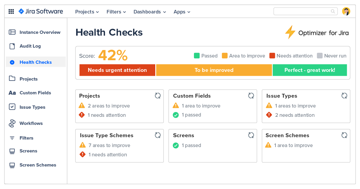This screenshot has width=360, height=189.
Task: Click the Optimizer for Jira lightning logo
Action: [x=290, y=32]
